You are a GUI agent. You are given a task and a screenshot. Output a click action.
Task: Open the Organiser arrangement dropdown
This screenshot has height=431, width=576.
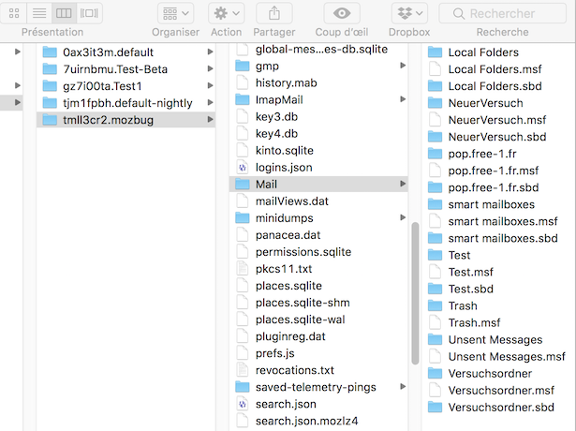(175, 13)
